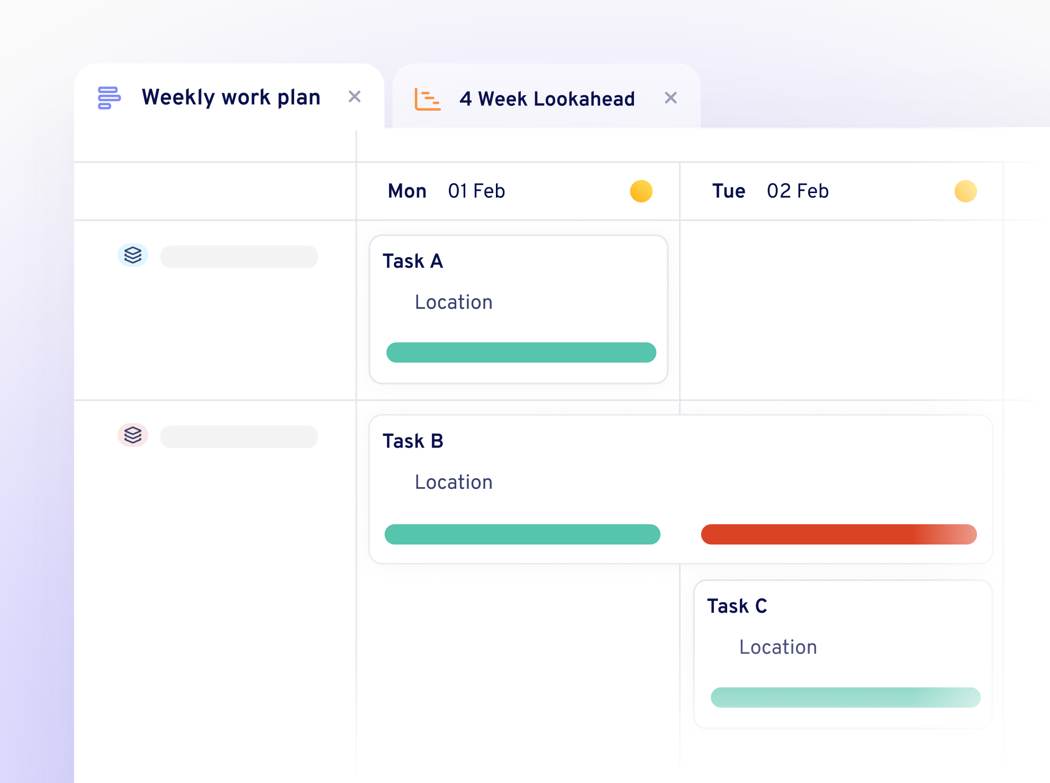Viewport: 1050px width, 783px height.
Task: Click the yellow weather dot on Mon 01 Feb
Action: 641,191
